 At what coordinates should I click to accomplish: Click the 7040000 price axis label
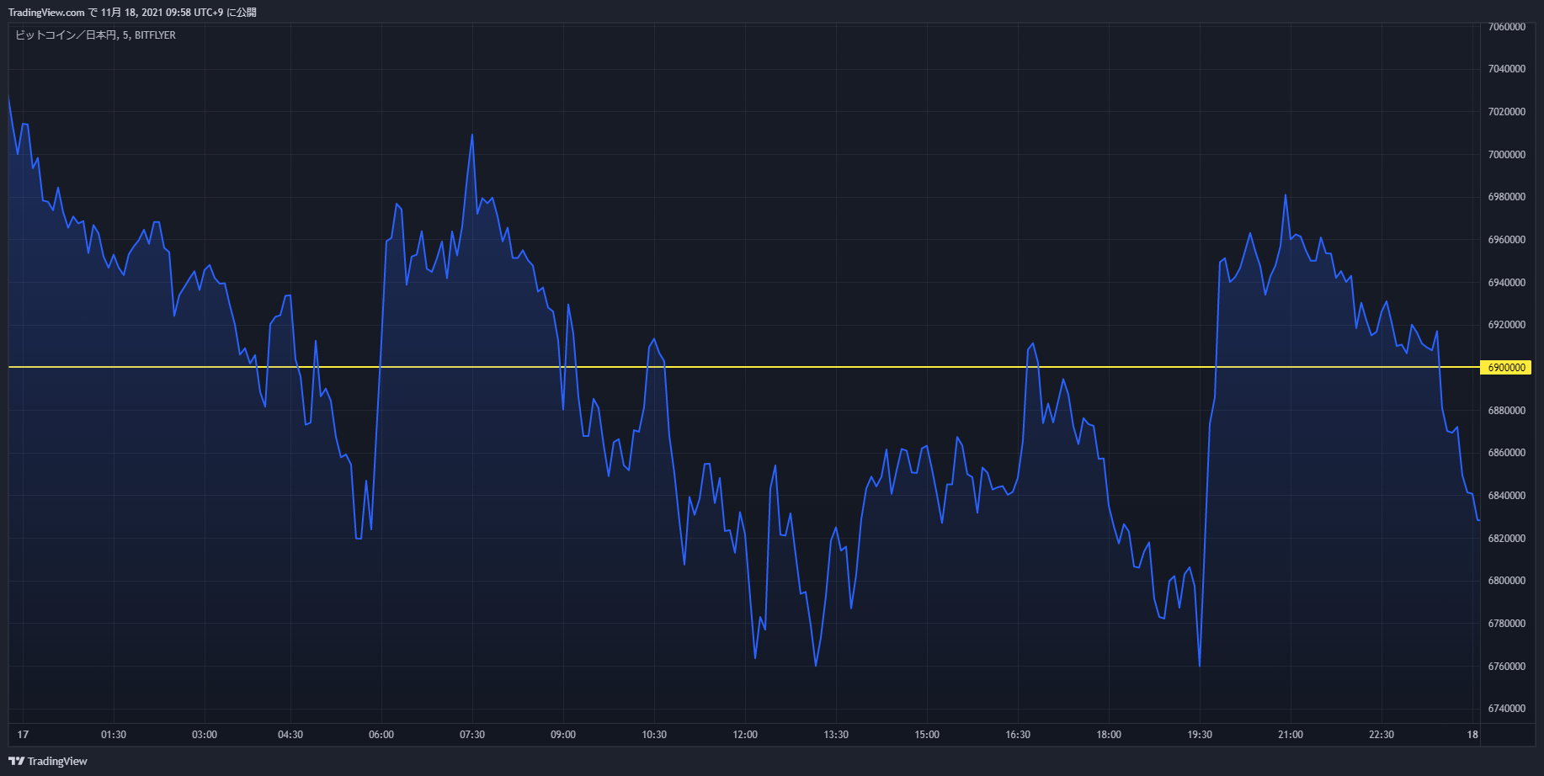coord(1507,69)
